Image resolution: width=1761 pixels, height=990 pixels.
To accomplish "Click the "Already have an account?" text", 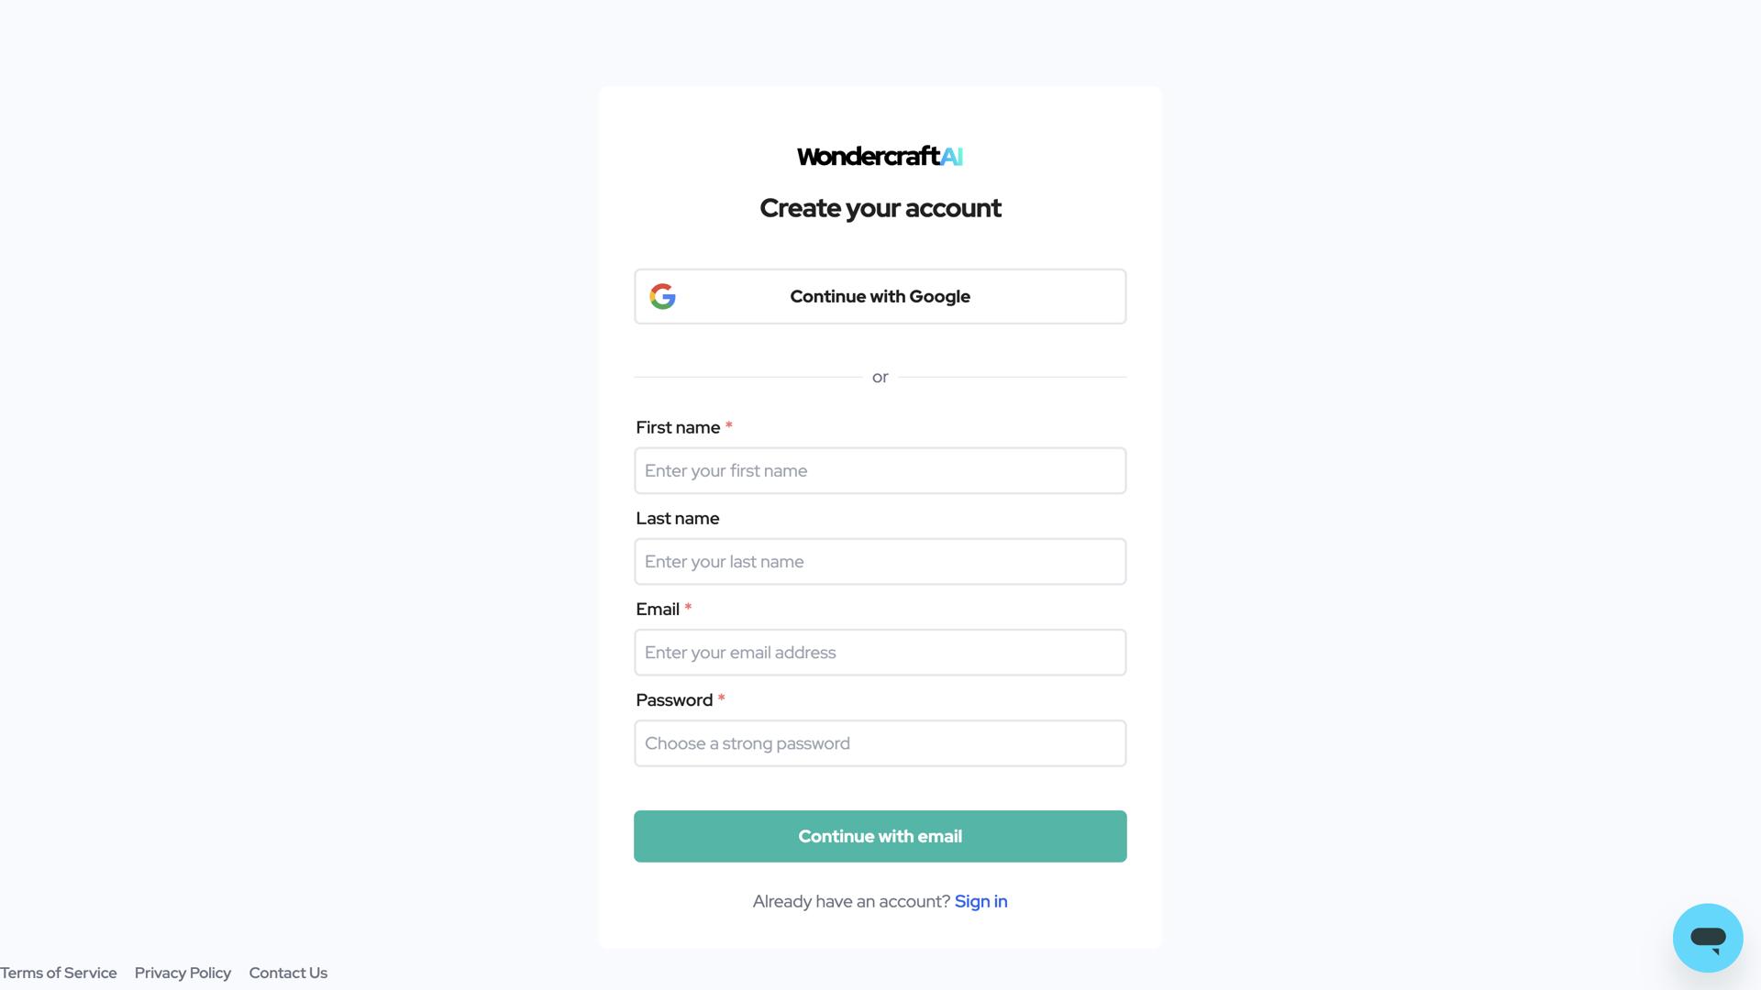I will (x=851, y=902).
